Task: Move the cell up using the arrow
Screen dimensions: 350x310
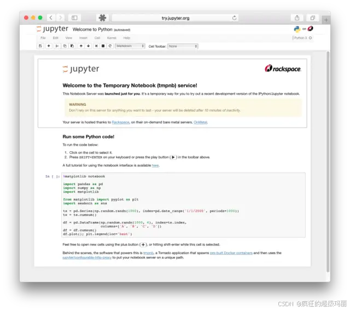Action: [x=81, y=46]
